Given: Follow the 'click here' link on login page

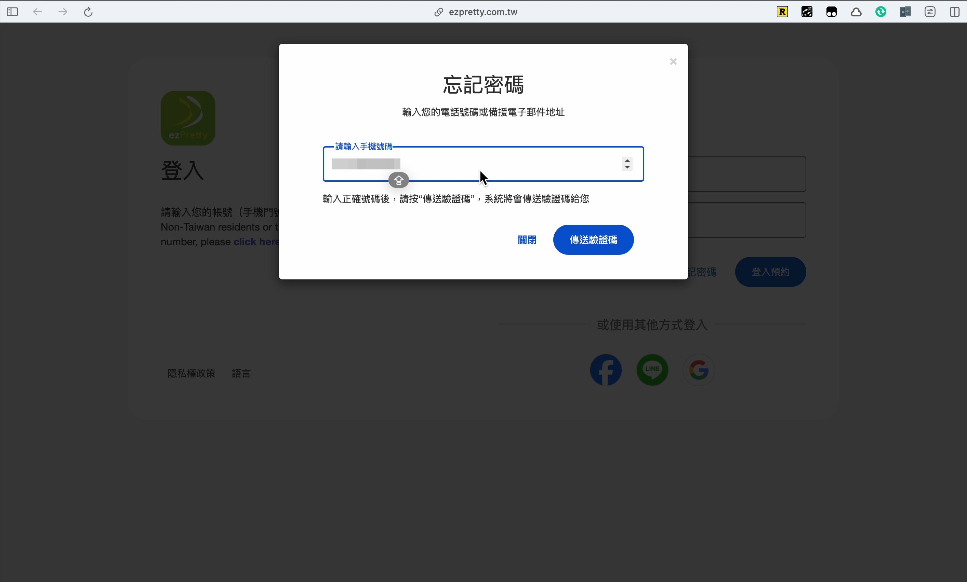Looking at the screenshot, I should [256, 242].
